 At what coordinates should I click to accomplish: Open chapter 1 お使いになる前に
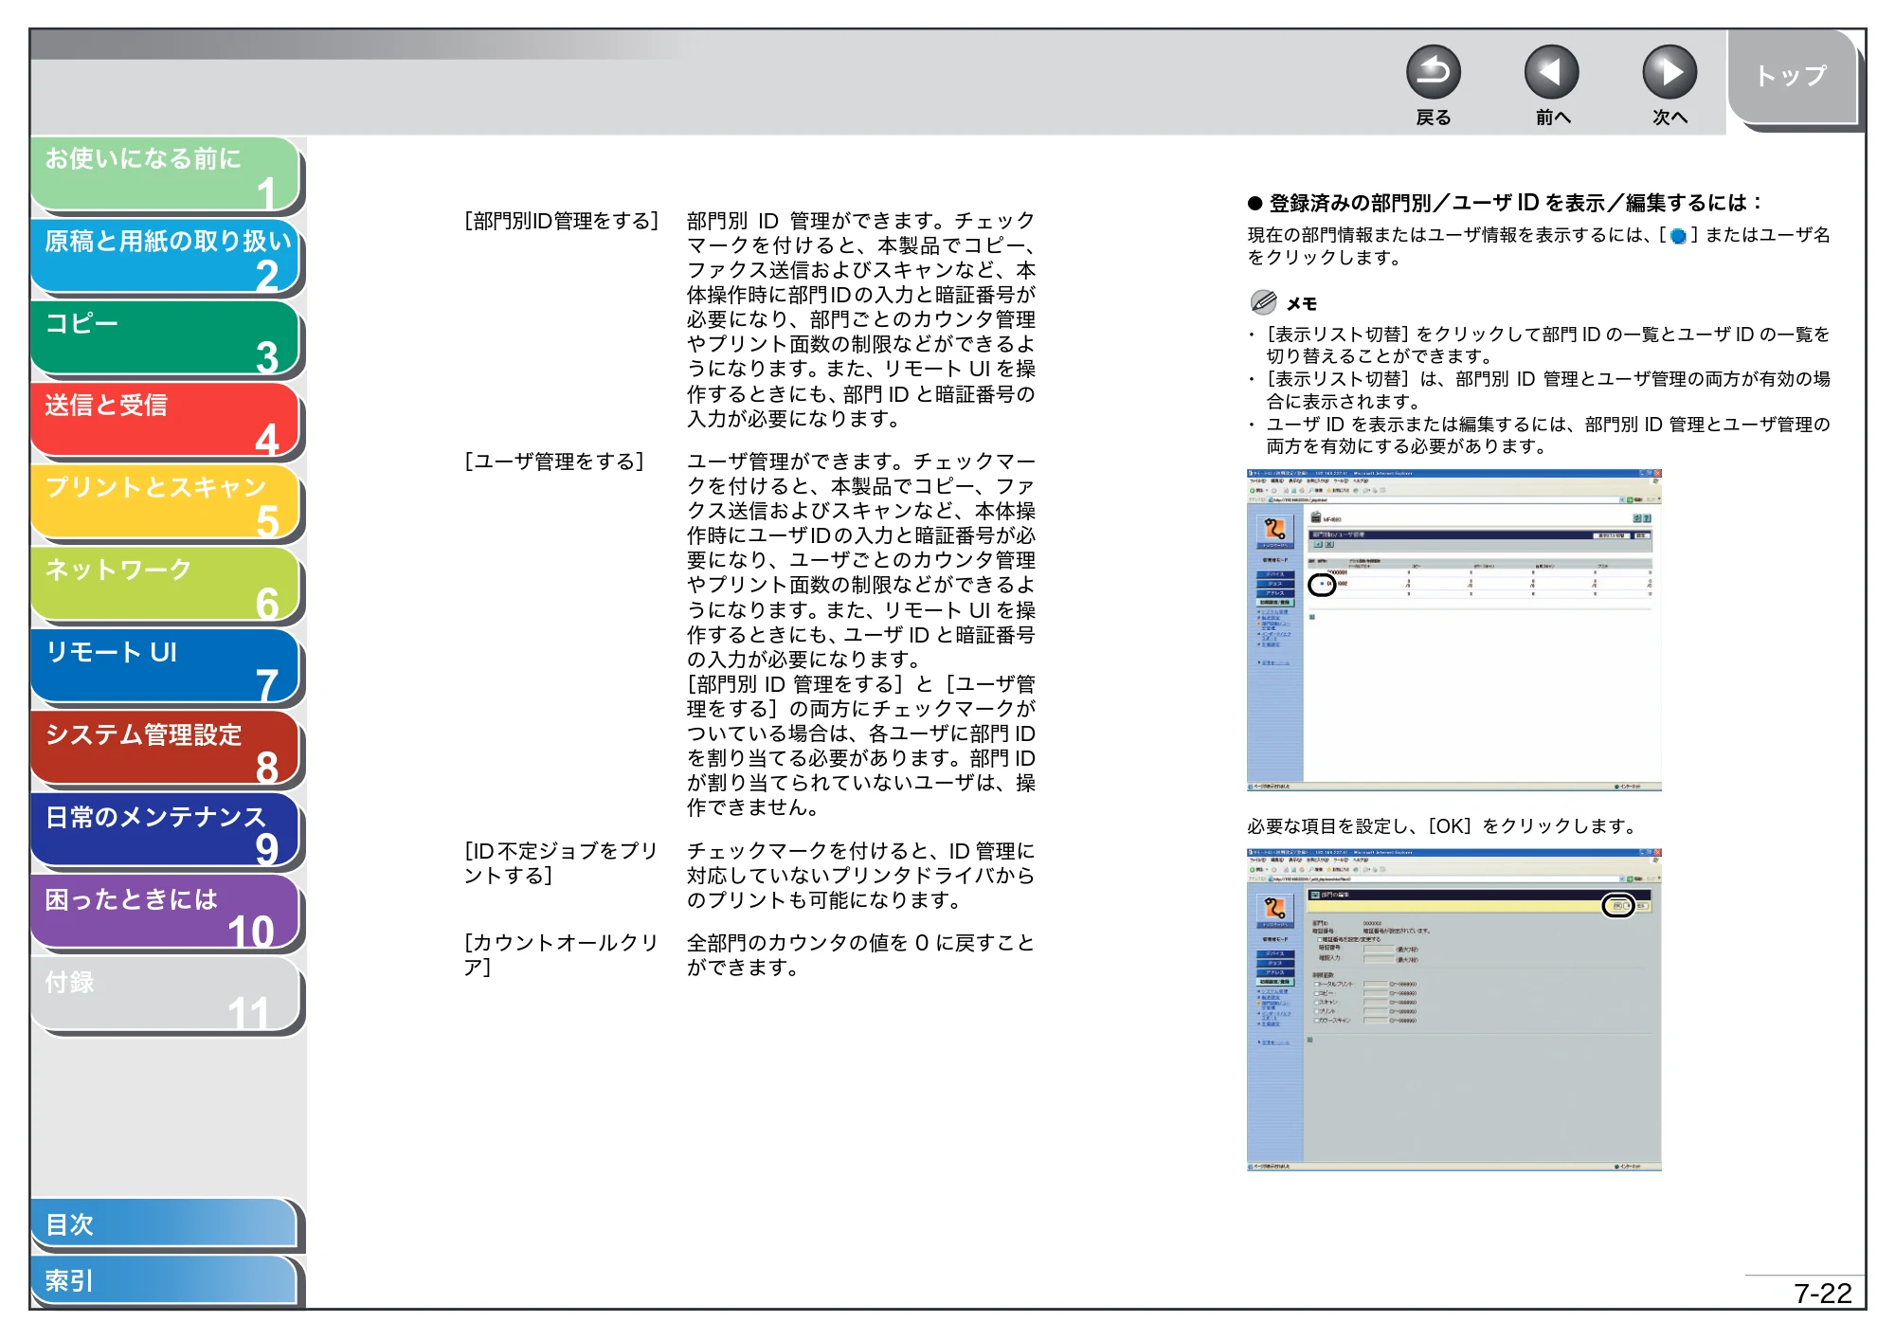166,174
